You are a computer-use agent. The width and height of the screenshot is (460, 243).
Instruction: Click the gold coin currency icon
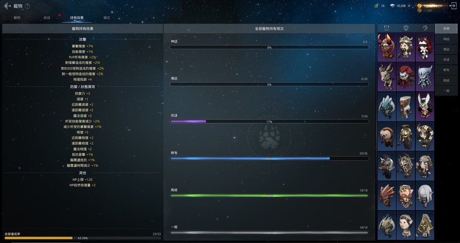click(419, 6)
